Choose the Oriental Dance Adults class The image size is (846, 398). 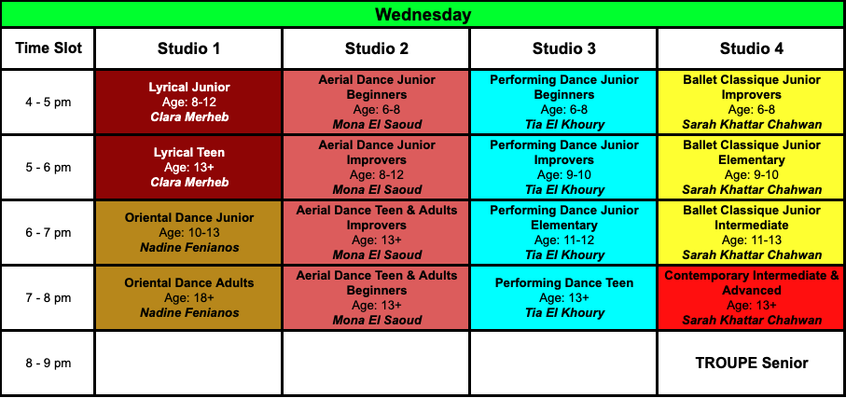pos(188,297)
